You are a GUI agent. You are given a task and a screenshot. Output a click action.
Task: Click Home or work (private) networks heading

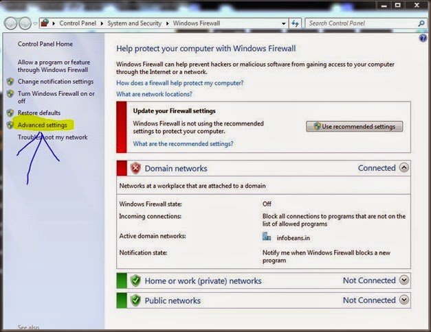point(203,281)
